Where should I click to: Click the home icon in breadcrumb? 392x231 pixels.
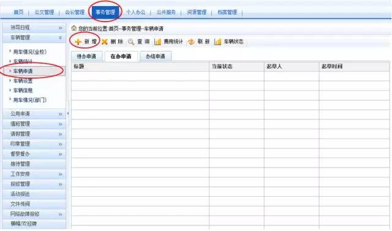73,28
